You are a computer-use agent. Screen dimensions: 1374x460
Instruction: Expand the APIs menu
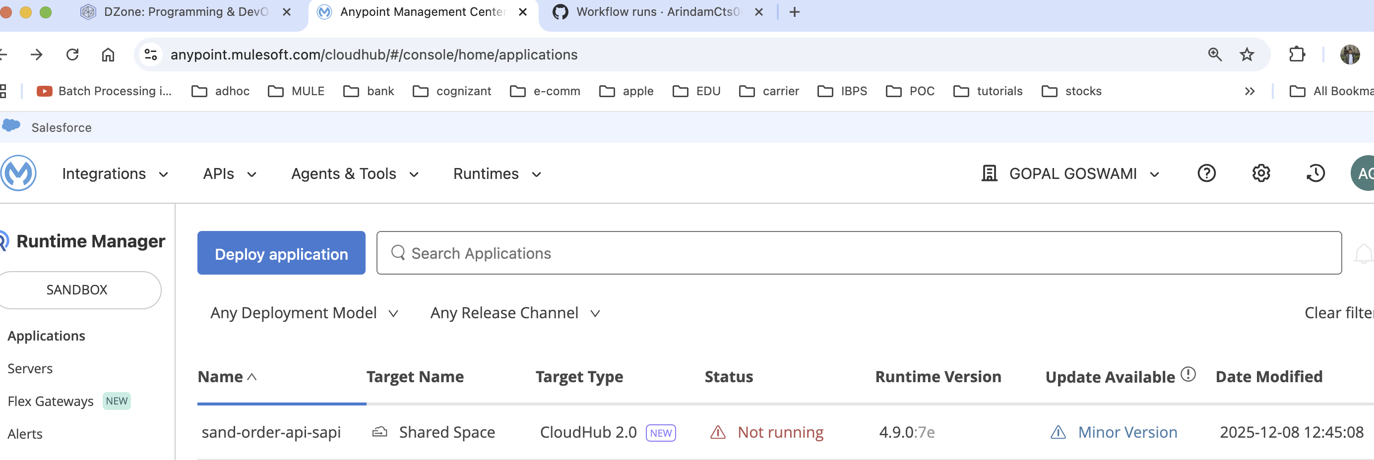click(230, 174)
